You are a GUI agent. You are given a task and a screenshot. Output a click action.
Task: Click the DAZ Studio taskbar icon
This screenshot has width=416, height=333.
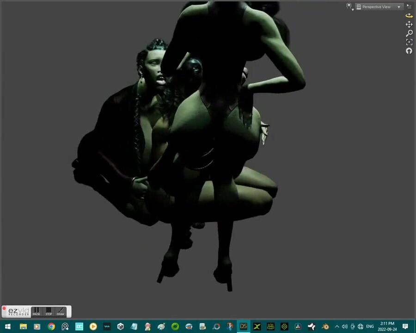243,327
